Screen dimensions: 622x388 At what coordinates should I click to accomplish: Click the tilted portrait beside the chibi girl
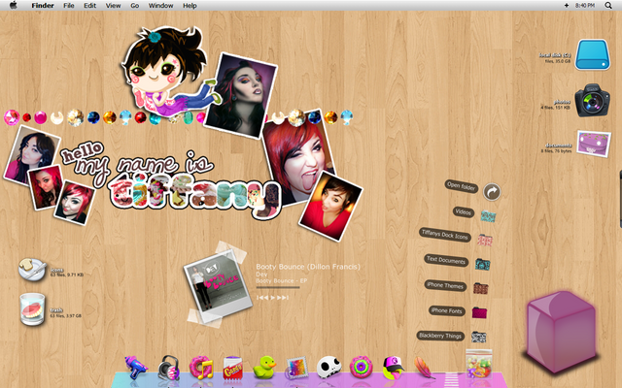pos(240,95)
